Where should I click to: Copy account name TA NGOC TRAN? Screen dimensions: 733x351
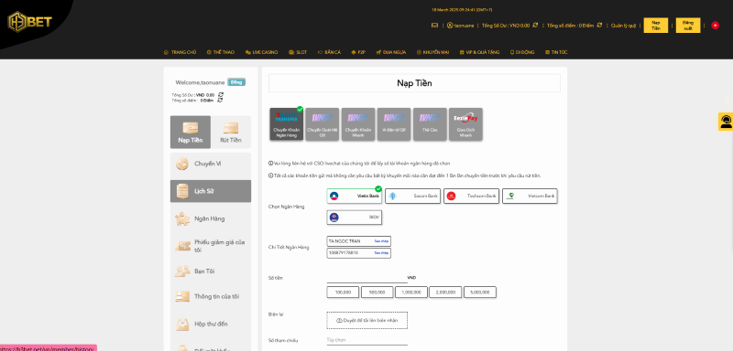381,241
